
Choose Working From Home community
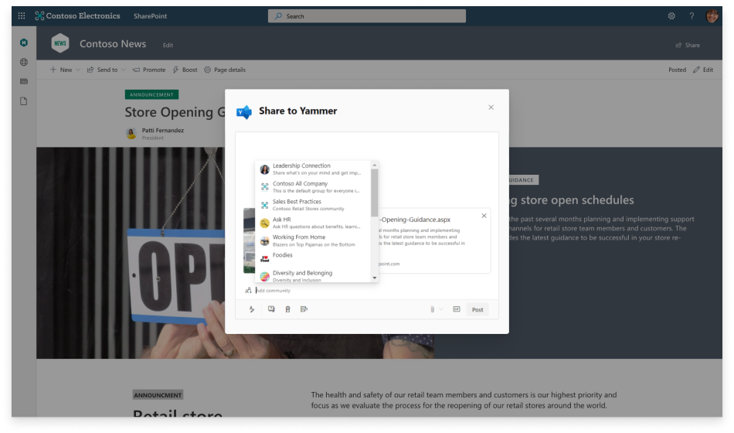pyautogui.click(x=313, y=240)
